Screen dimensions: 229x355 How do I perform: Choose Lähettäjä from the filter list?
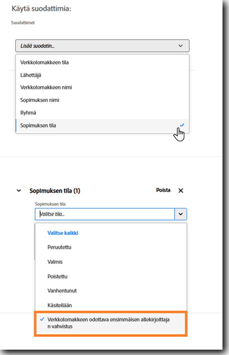click(102, 75)
